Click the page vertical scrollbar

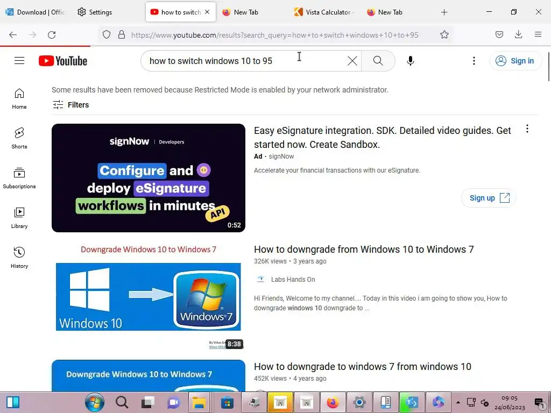point(548,67)
